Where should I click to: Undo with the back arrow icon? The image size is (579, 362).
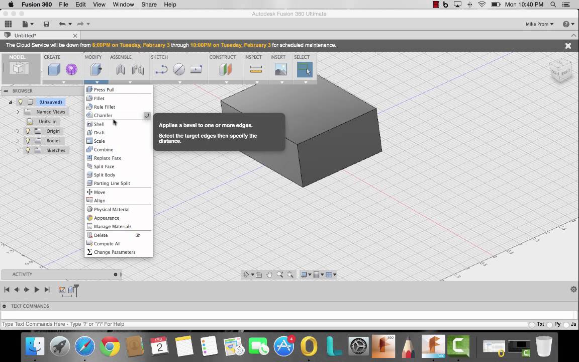tap(62, 24)
